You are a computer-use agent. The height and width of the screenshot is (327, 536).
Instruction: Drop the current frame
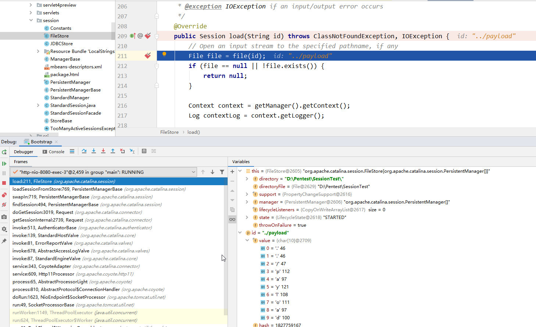click(122, 151)
